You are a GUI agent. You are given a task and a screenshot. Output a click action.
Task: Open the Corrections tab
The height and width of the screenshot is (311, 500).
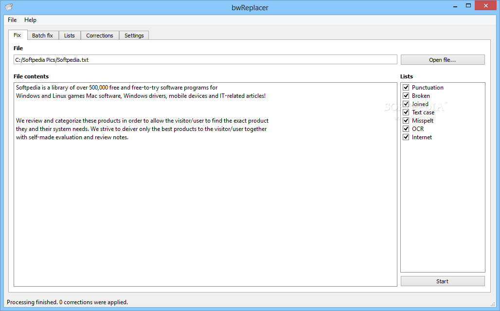(x=100, y=36)
